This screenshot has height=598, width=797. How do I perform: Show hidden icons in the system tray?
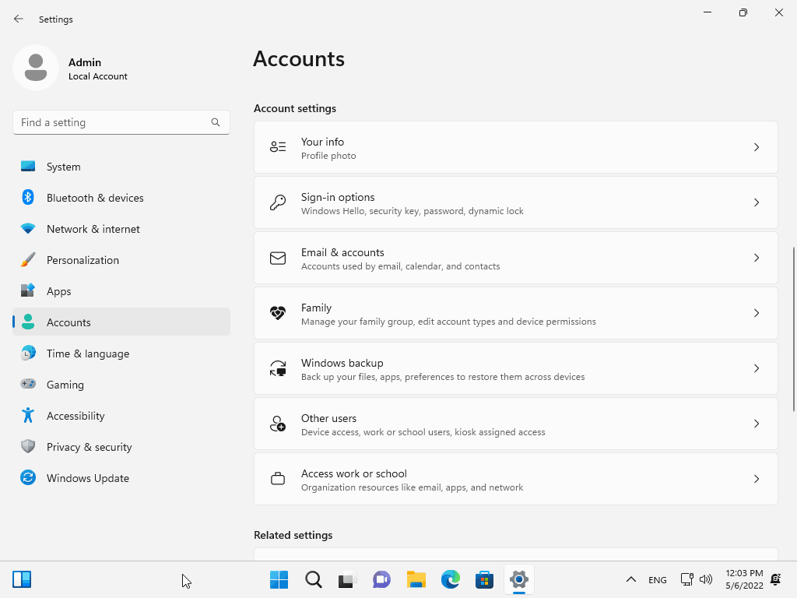click(631, 579)
